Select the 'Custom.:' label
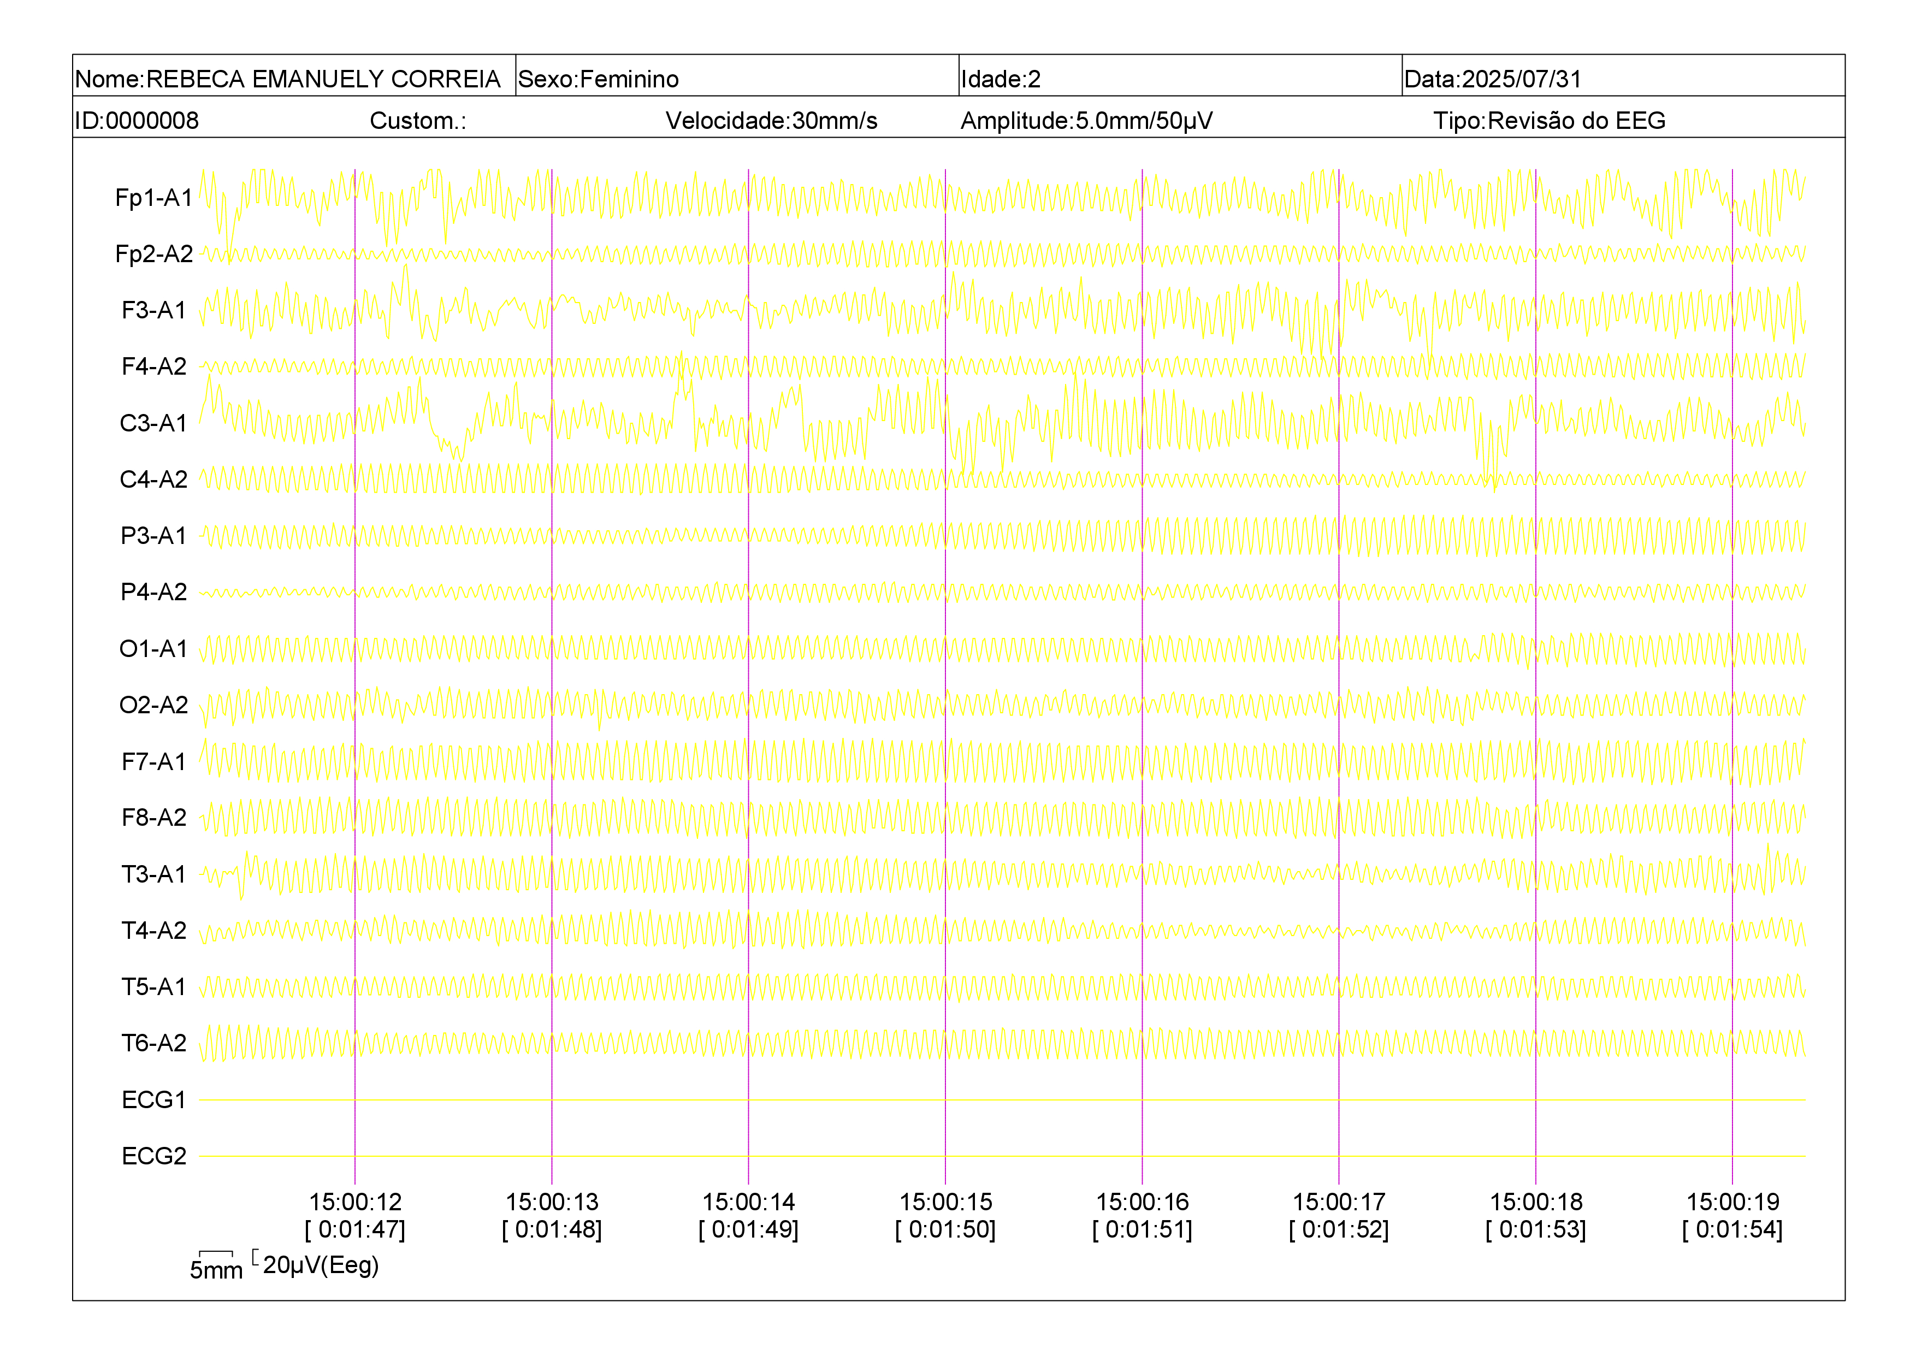This screenshot has height=1355, width=1916. click(418, 121)
